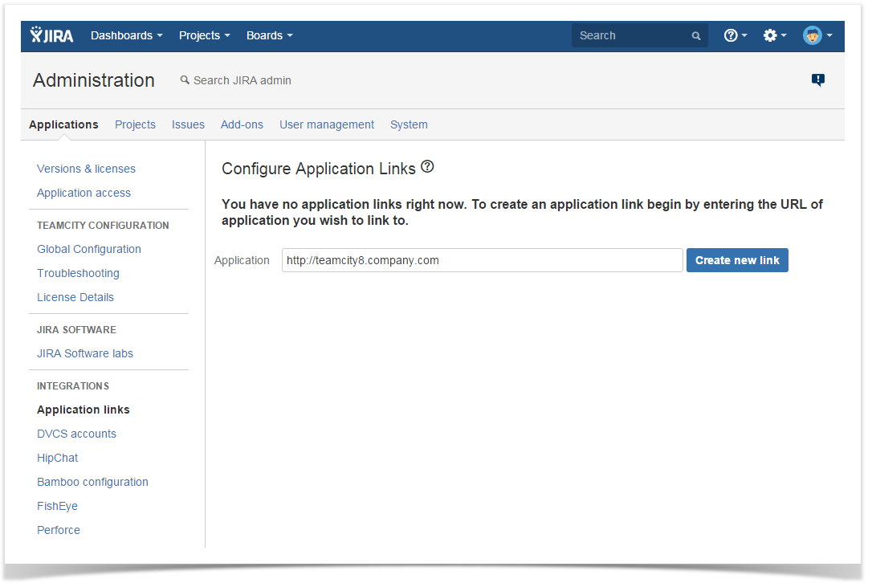872x587 pixels.
Task: Select Bamboo configuration in sidebar
Action: tap(92, 482)
